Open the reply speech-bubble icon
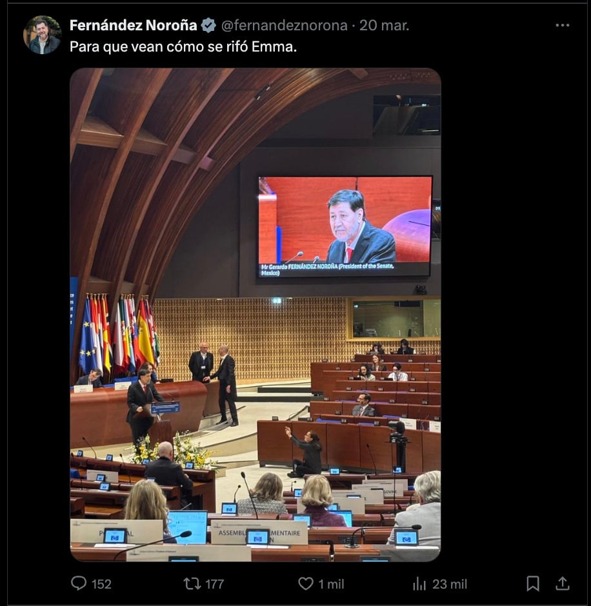This screenshot has height=606, width=591. point(79,583)
